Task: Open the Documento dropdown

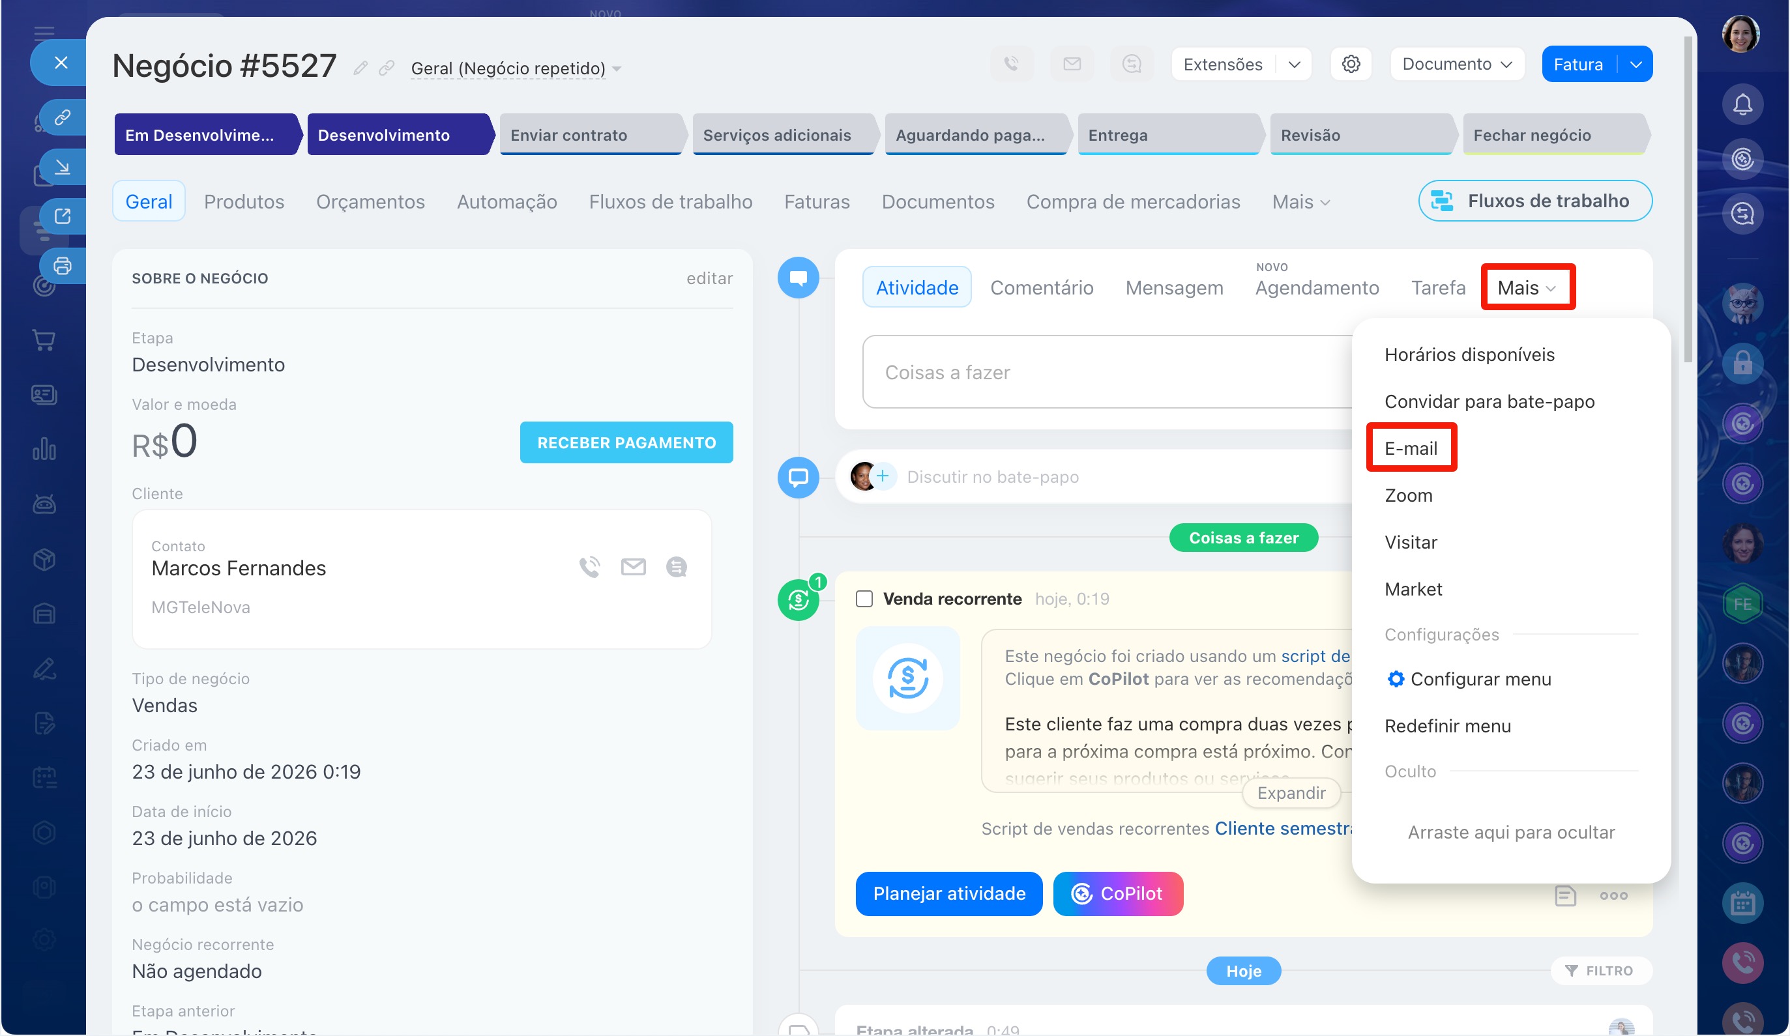Action: [1457, 65]
